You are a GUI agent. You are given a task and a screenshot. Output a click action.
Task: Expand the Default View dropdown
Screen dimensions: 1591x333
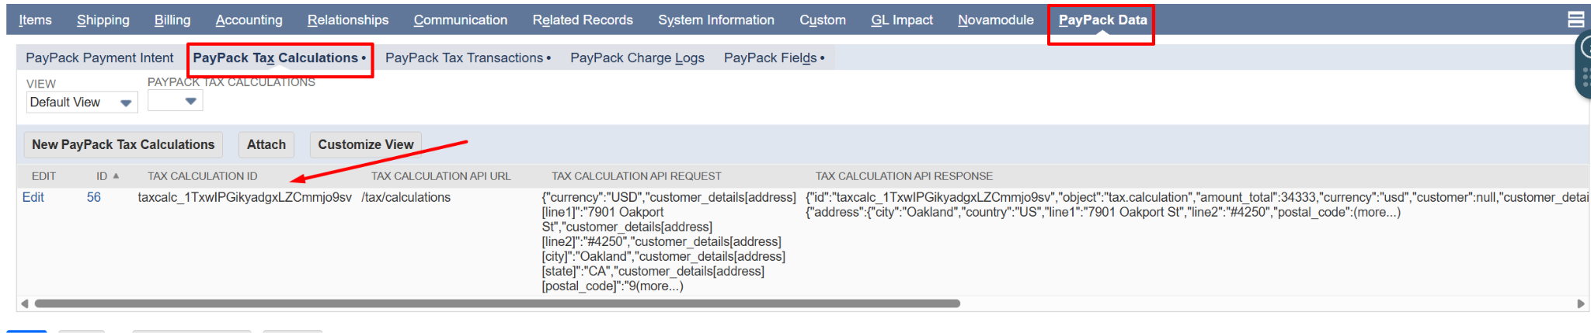coord(82,102)
